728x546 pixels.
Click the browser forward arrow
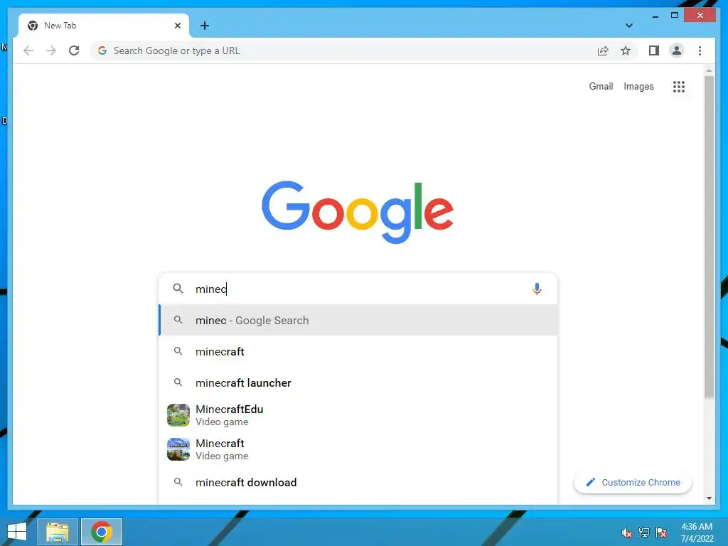[51, 50]
